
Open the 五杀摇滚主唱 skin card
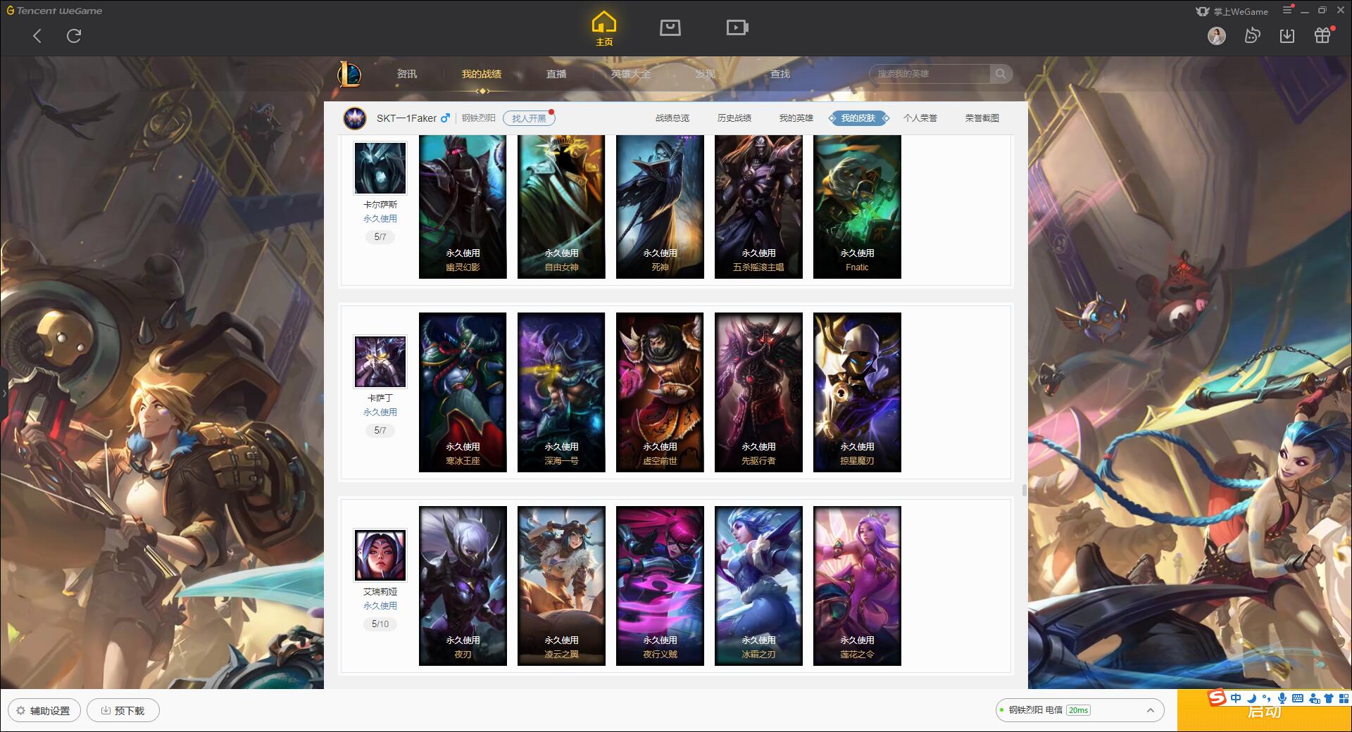pos(758,207)
